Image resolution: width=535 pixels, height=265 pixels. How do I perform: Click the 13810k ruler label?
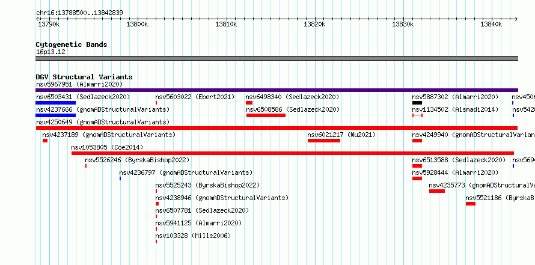pyautogui.click(x=225, y=24)
